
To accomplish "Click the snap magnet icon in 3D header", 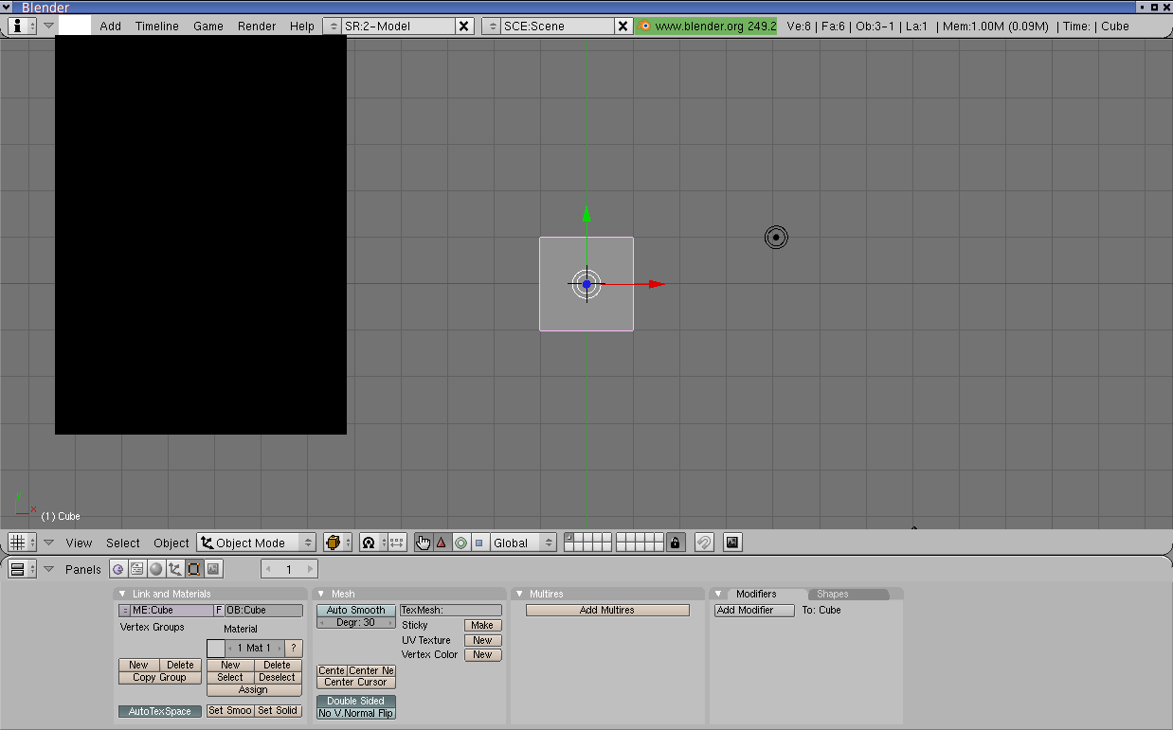I will (x=704, y=543).
